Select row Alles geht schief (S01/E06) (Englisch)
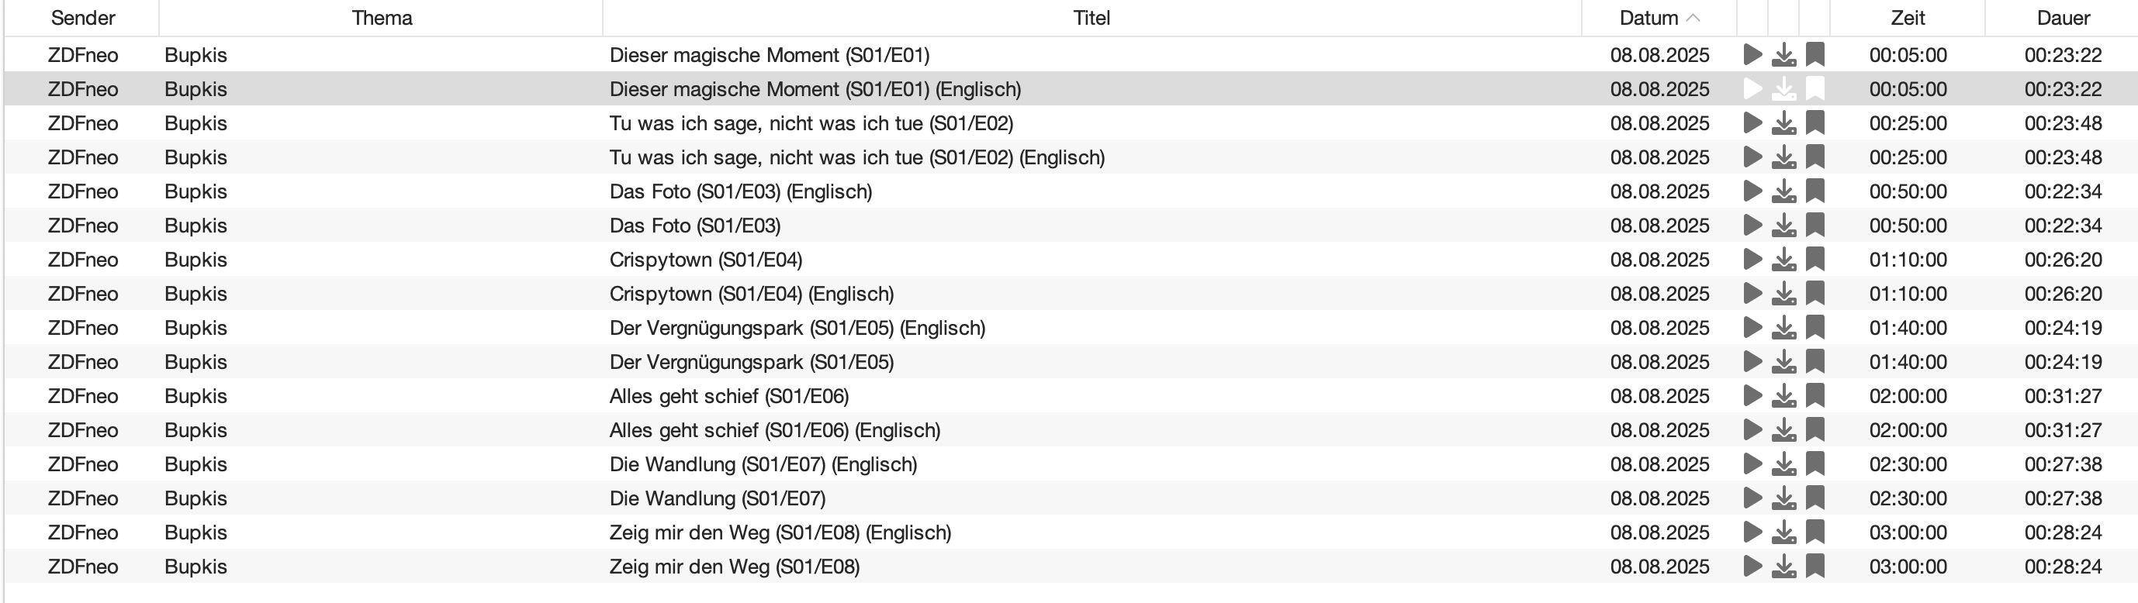Viewport: 2138px width, 603px height. pos(1071,429)
